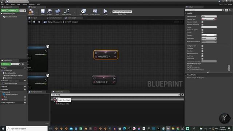Open Class Defaults
Viewport: 233px width, 131px height.
pos(95,12)
